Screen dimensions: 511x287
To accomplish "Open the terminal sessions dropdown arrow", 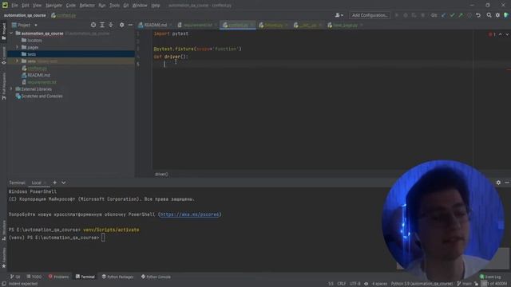I will pyautogui.click(x=64, y=183).
